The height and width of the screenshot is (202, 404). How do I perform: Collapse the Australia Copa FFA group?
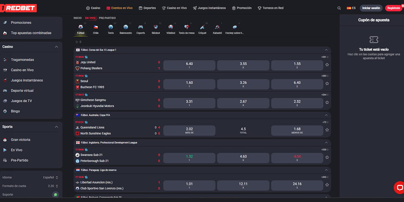click(326, 115)
